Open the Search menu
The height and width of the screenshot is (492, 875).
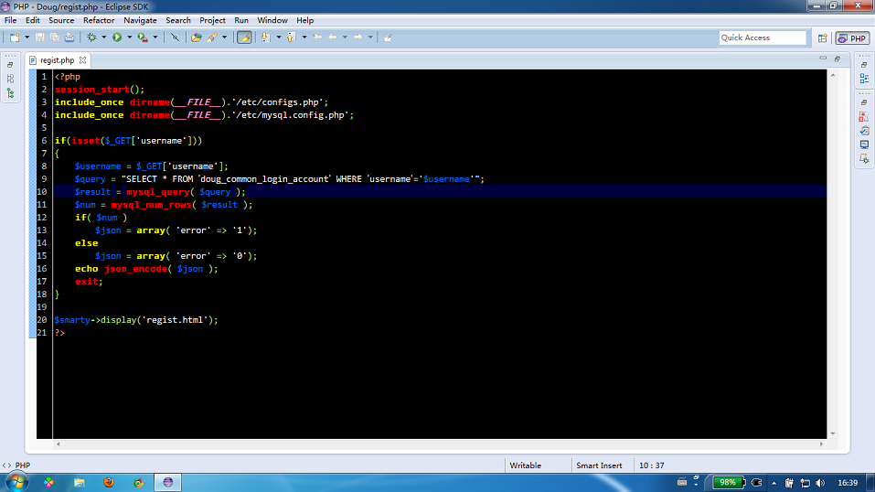point(178,20)
